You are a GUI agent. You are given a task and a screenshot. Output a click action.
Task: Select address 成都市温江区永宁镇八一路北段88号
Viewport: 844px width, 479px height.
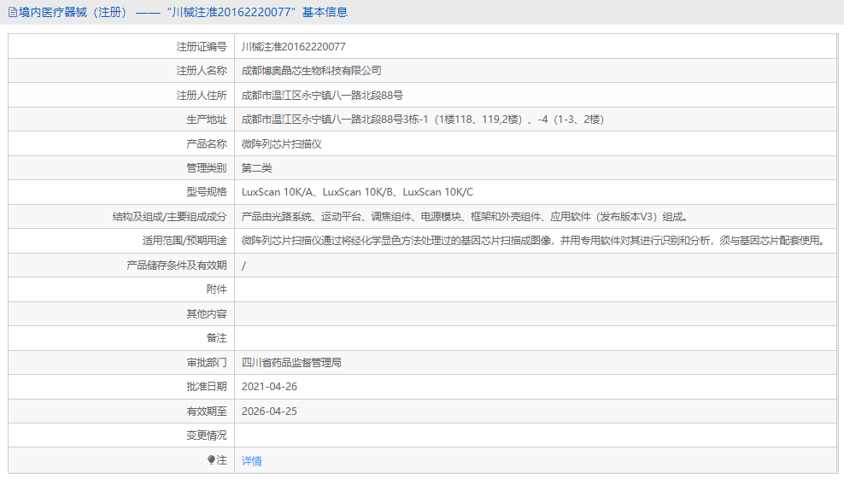click(322, 96)
